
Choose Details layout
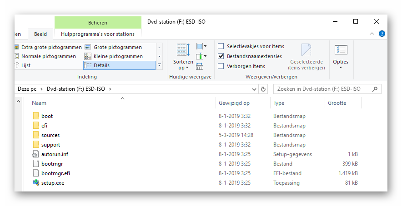click(x=119, y=65)
